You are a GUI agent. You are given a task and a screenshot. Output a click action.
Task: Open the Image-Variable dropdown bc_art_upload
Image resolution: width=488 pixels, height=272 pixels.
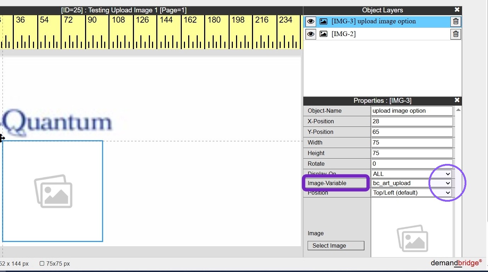[x=412, y=183]
